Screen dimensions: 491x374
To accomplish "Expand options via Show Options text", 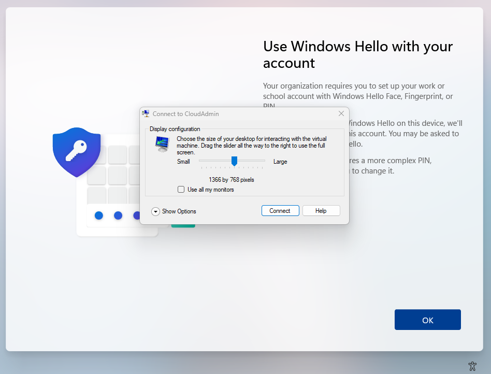I will (179, 211).
